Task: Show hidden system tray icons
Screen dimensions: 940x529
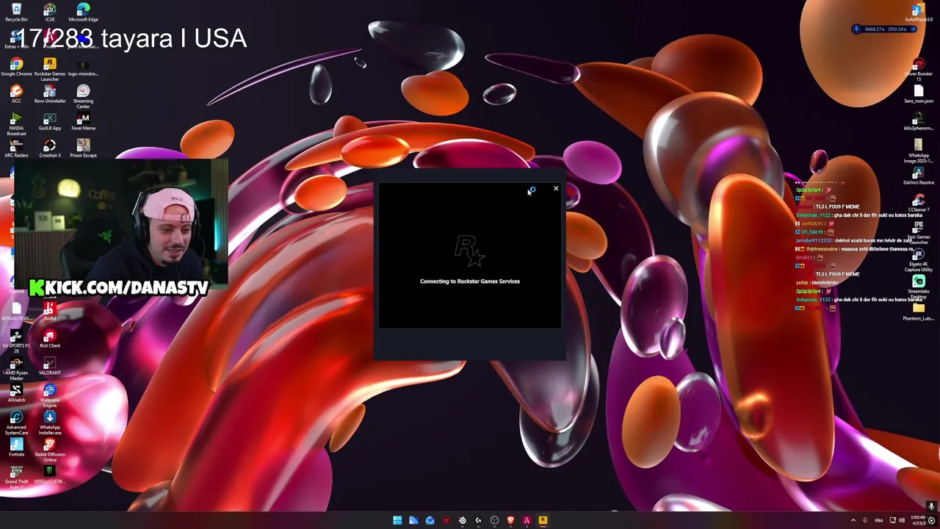Action: click(853, 520)
